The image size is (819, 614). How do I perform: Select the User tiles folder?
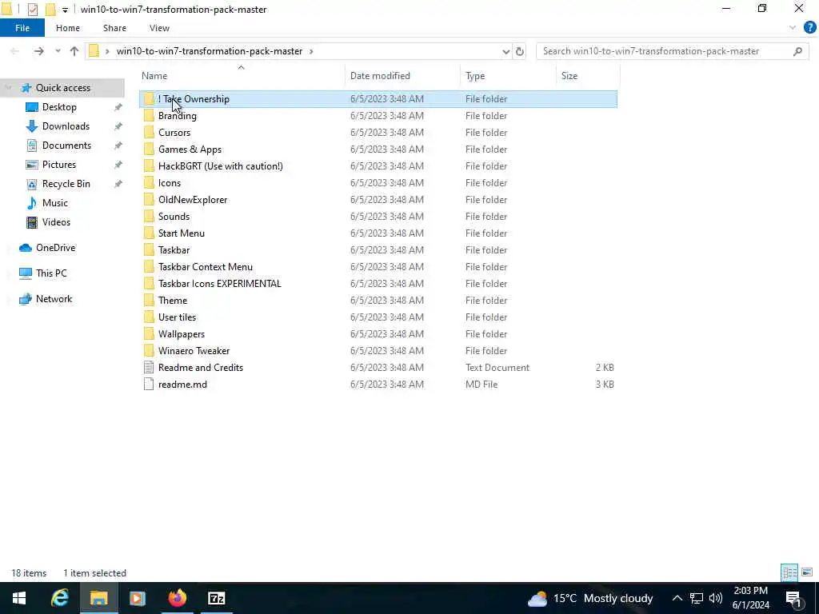coord(177,317)
